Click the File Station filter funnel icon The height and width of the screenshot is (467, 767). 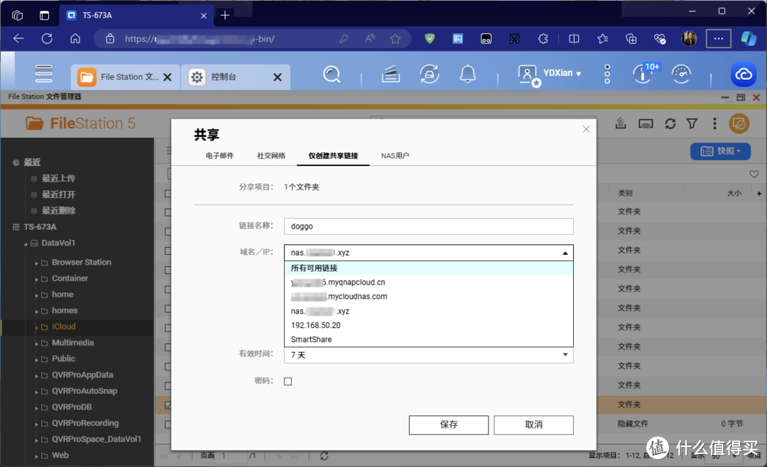692,123
